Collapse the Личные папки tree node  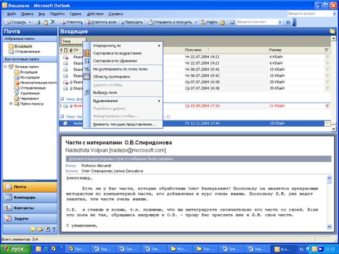click(5, 67)
